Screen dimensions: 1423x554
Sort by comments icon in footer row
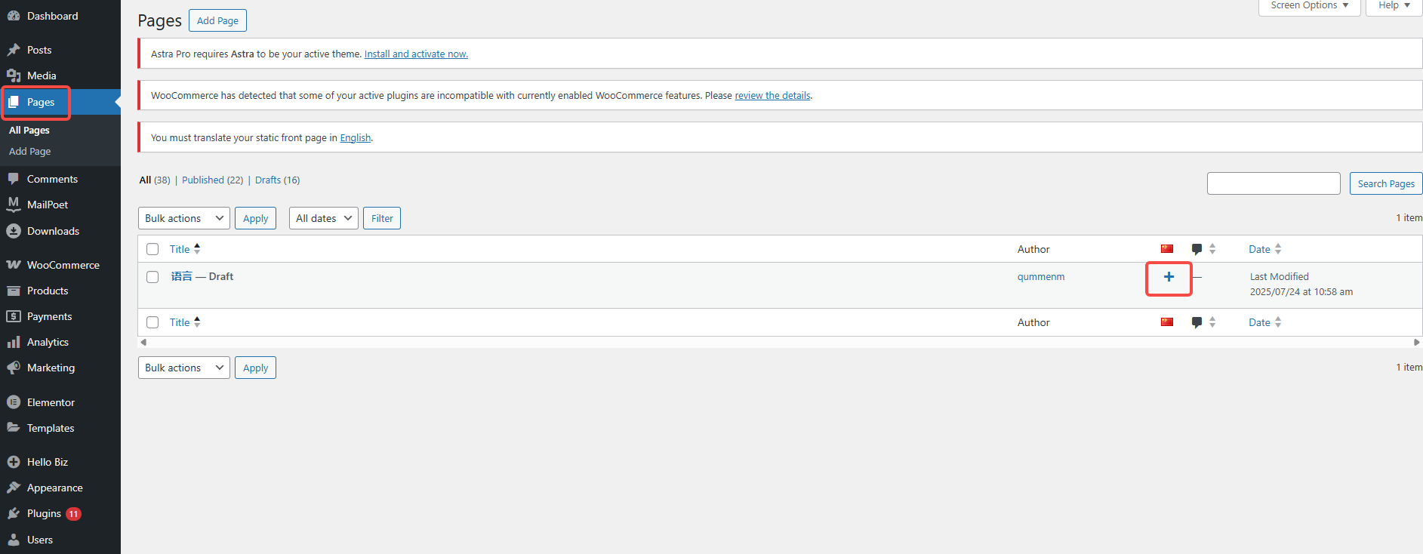1203,322
